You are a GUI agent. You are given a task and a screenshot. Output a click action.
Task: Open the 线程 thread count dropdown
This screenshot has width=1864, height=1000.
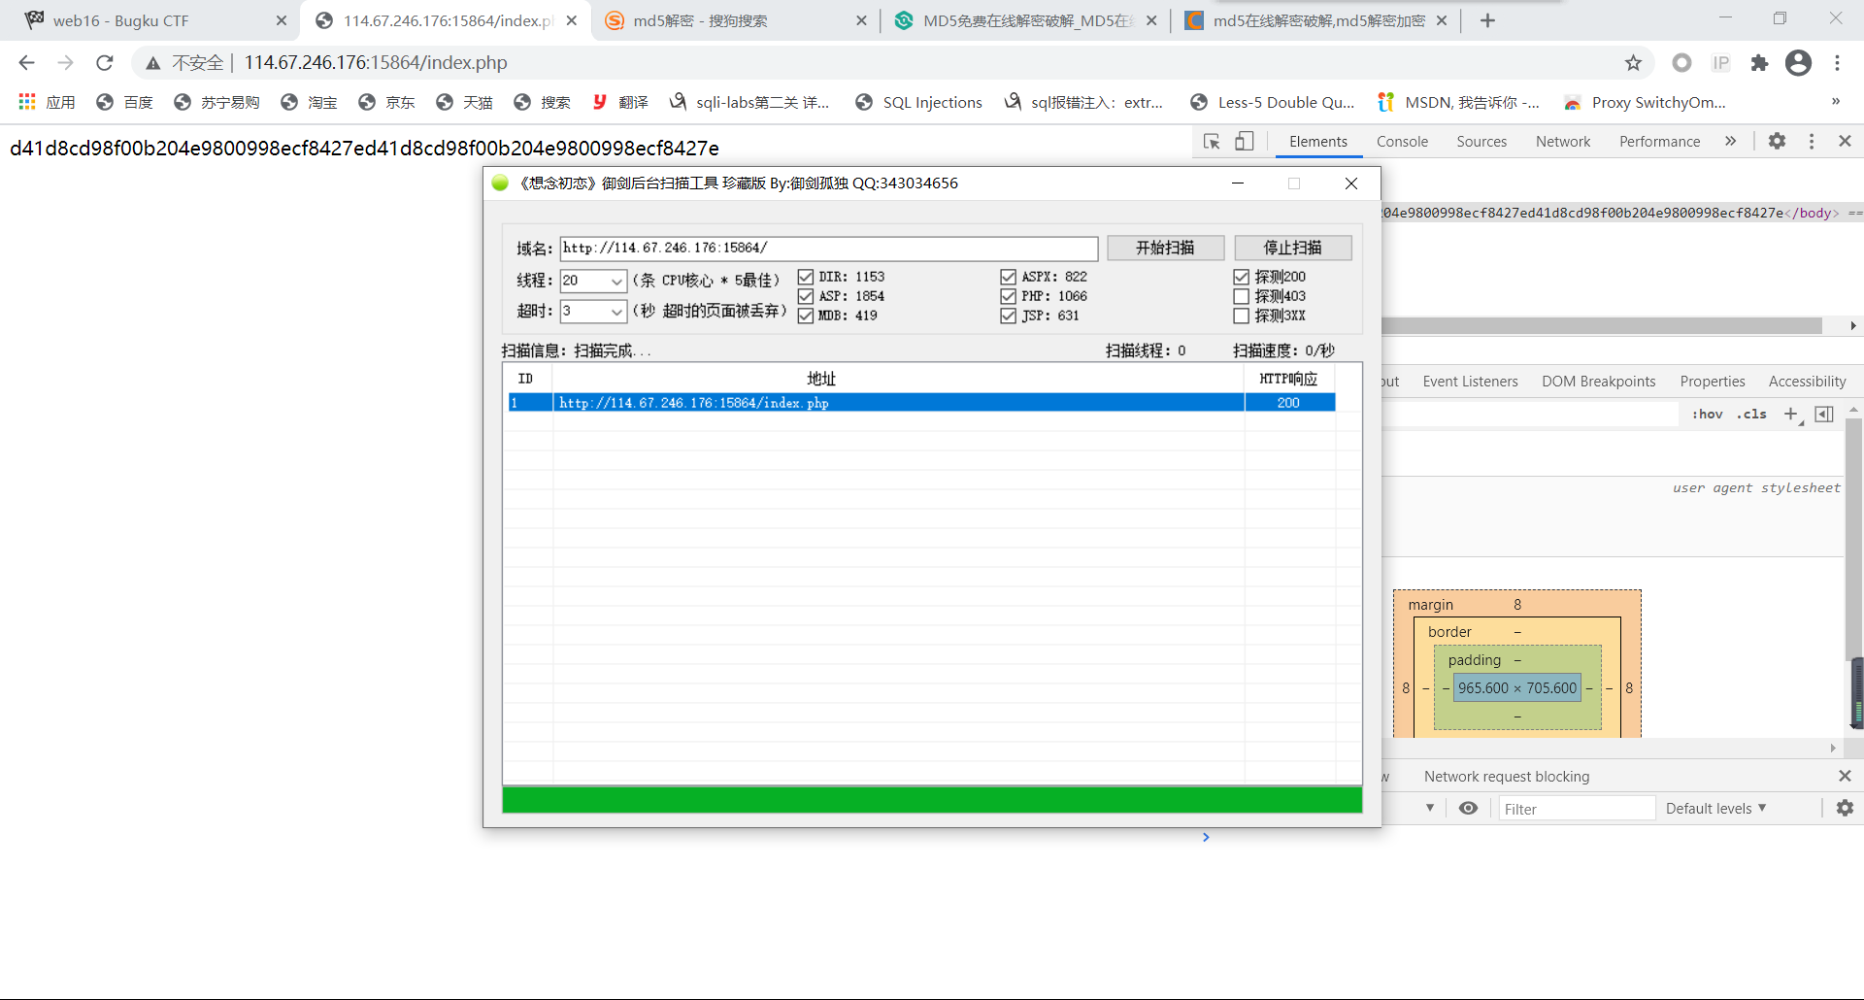pos(616,282)
